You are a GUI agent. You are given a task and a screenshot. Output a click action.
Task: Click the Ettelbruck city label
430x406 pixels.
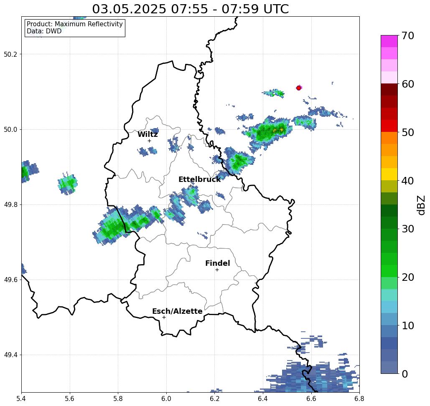click(x=199, y=179)
